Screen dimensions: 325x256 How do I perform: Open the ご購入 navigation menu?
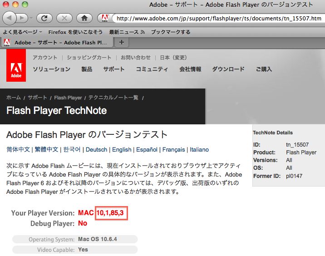click(264, 69)
